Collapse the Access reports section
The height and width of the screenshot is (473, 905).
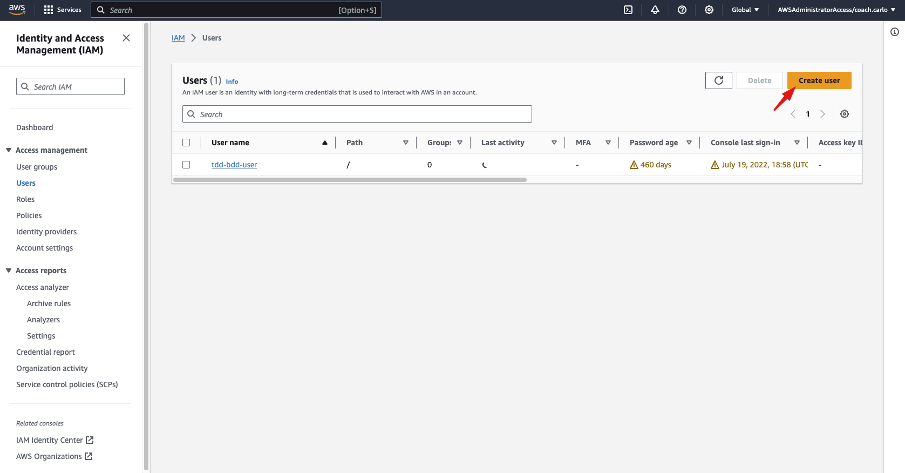(x=9, y=271)
